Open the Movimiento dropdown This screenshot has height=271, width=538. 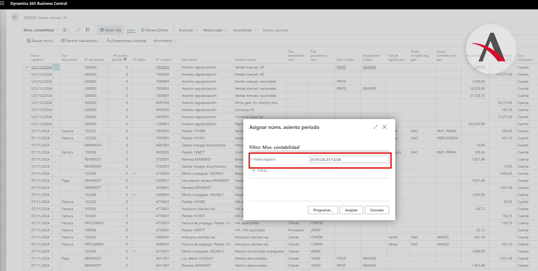click(165, 41)
